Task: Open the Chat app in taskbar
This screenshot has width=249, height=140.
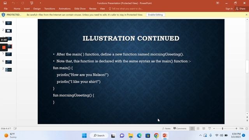Action: 122,136
